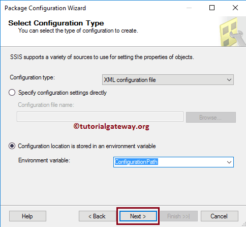This screenshot has width=246, height=227.
Task: Click 'You can select the type of configuration' subtitle
Action: tap(78, 31)
